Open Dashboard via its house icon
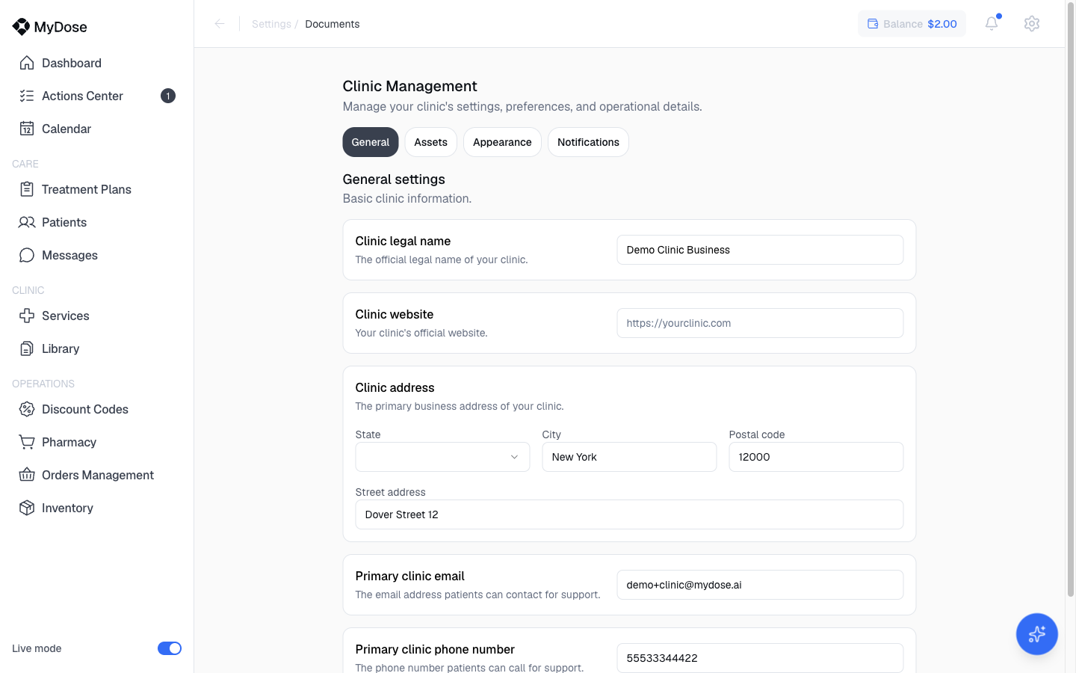This screenshot has width=1076, height=673. pos(27,63)
